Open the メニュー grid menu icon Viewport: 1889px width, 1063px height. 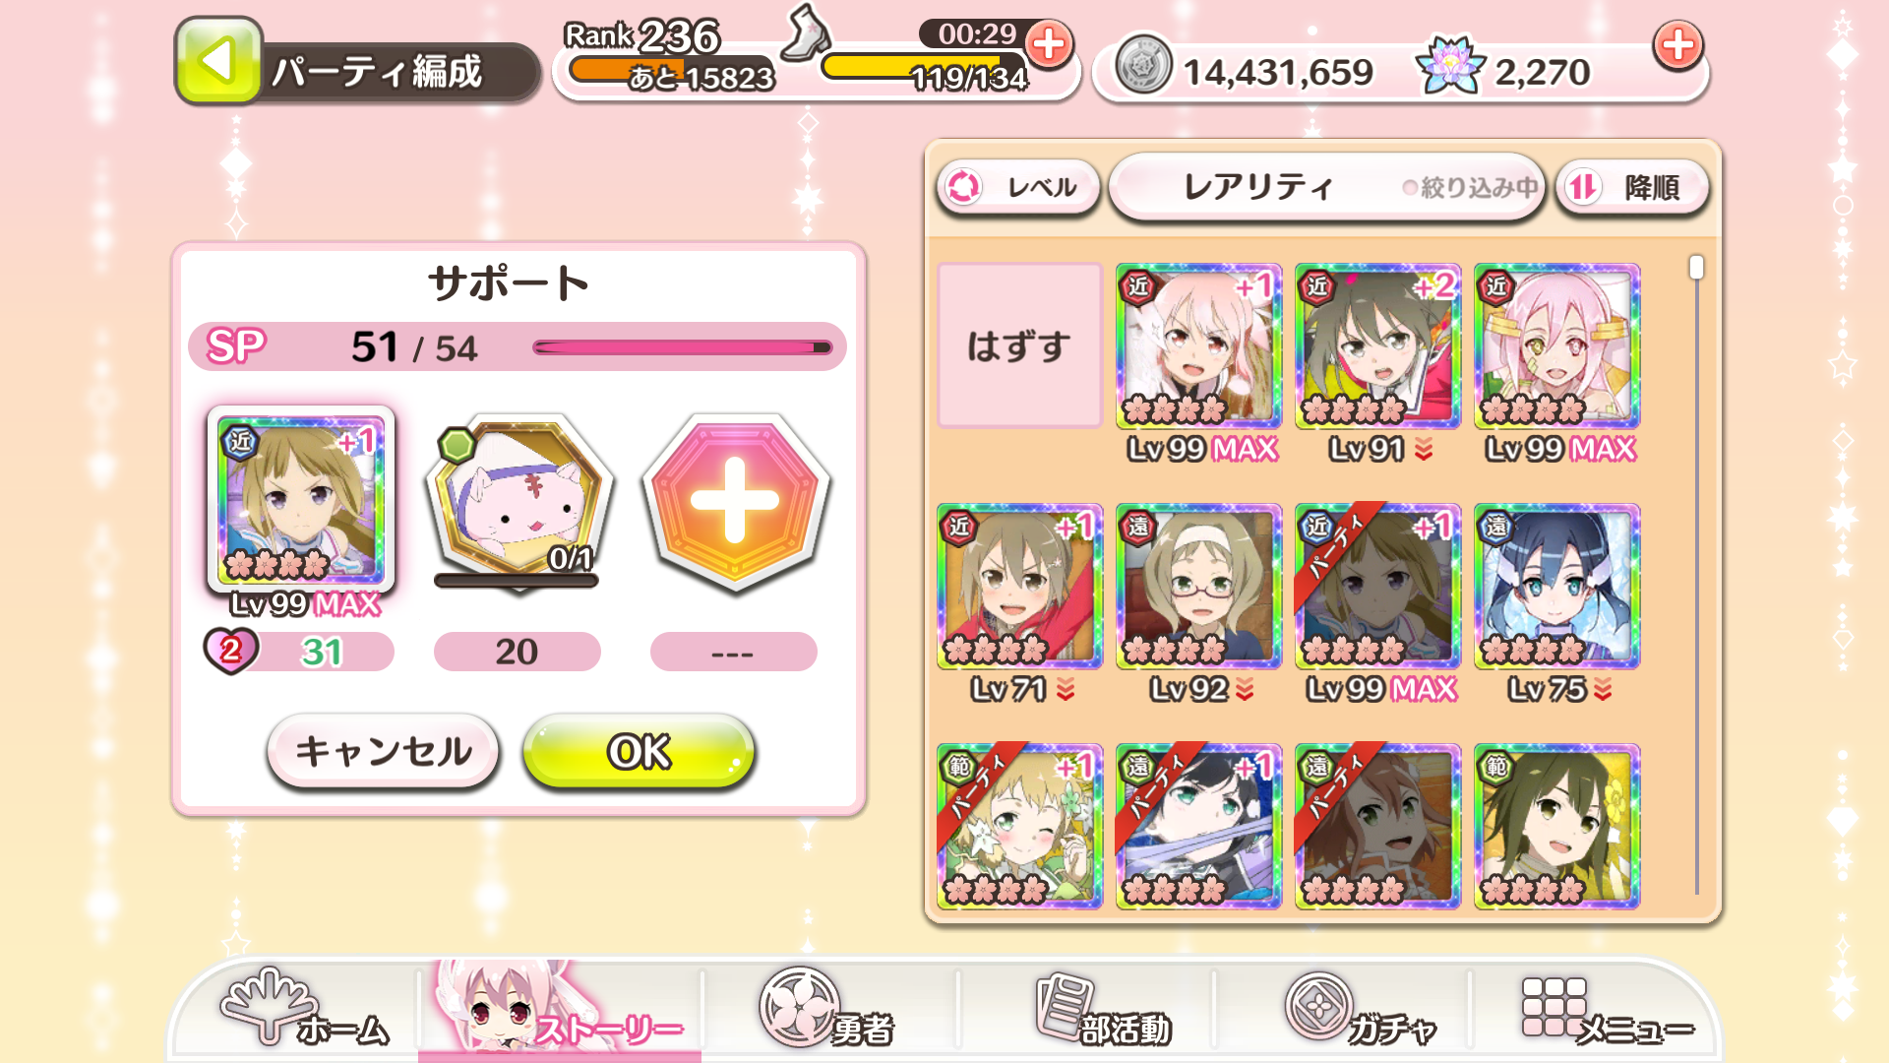coord(1607,1011)
